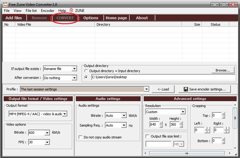Click scroll right arrow in Advanced settings
Screen dimensions: 240x158
[x=230, y=153]
